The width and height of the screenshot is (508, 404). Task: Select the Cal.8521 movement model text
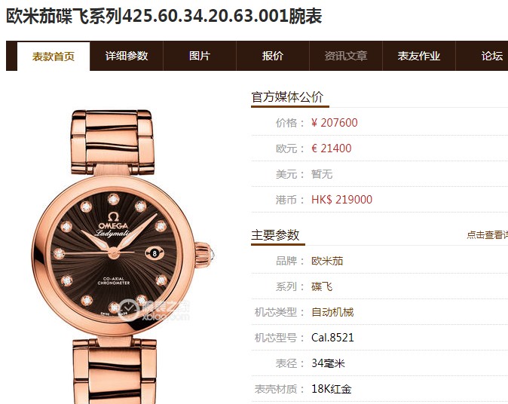[332, 338]
